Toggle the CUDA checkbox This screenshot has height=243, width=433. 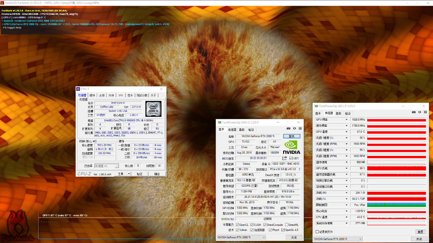[252, 225]
